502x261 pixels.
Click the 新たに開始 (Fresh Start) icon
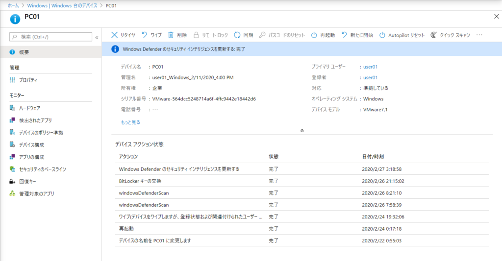click(x=344, y=35)
